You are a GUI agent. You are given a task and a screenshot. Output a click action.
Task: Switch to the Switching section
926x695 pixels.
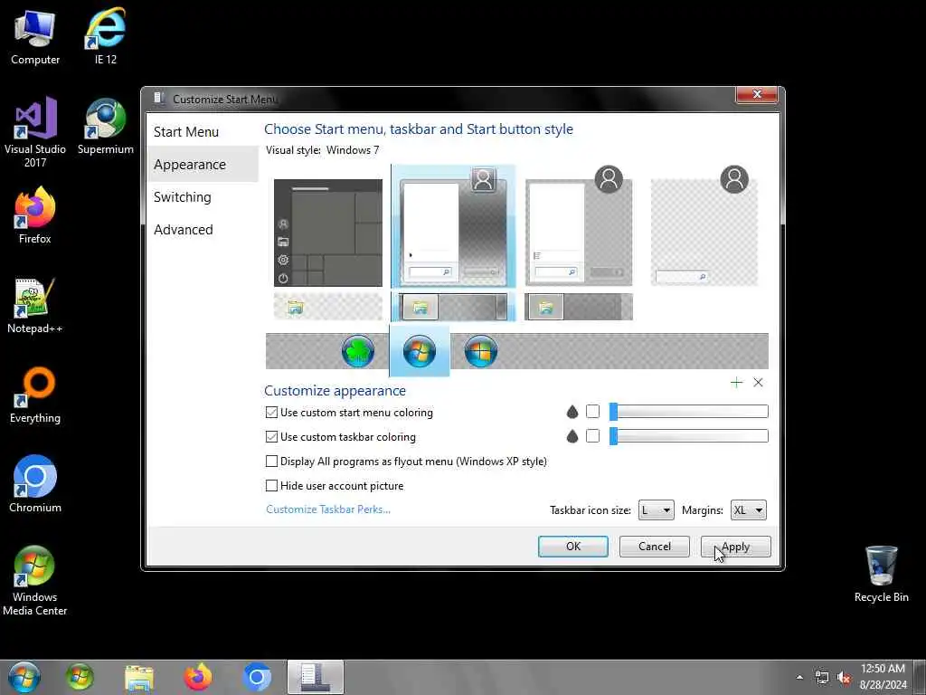pos(182,196)
